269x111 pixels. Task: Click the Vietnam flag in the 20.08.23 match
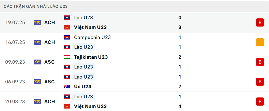pyautogui.click(x=67, y=106)
